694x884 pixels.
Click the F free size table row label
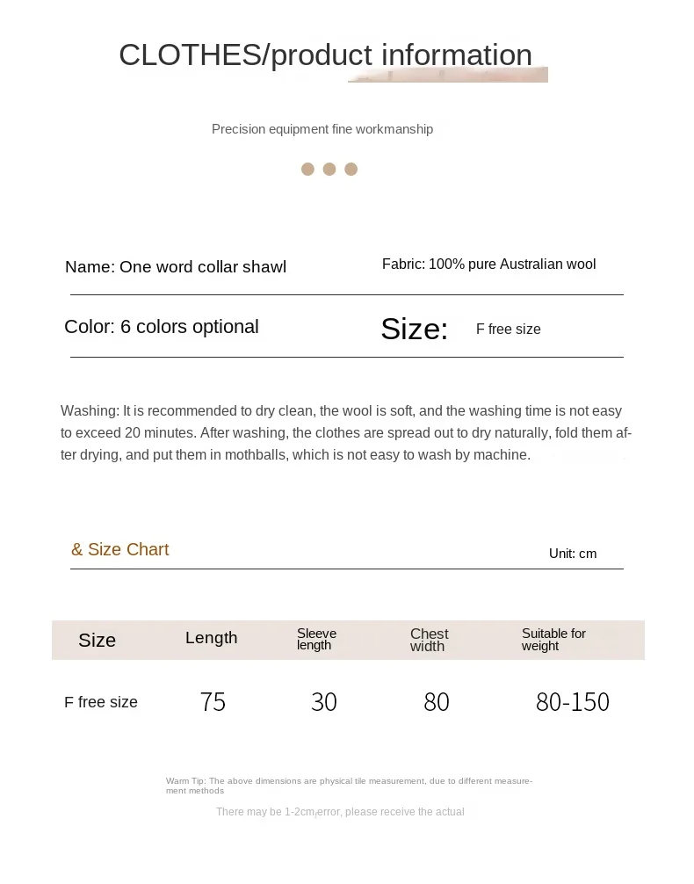[x=101, y=702]
